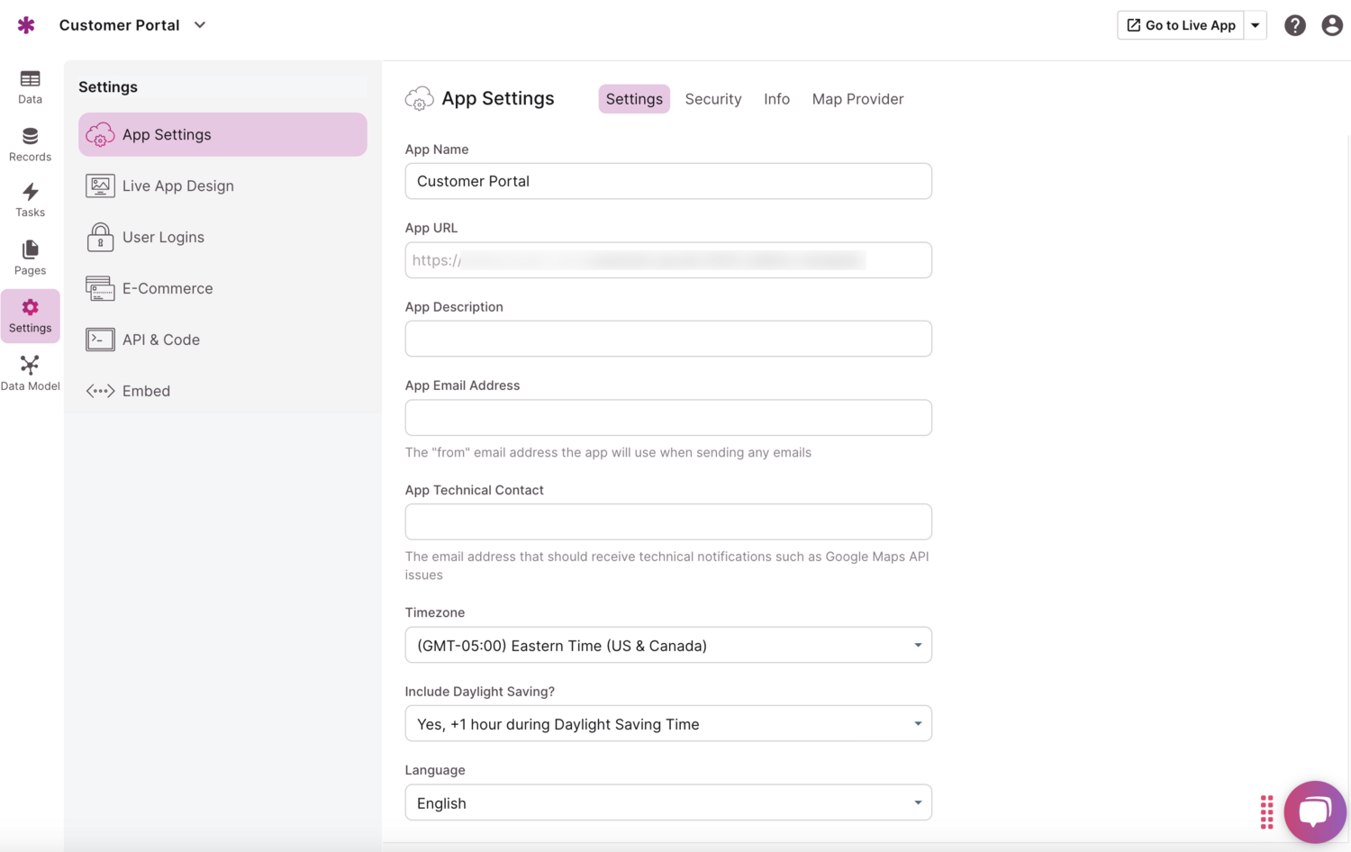Image resolution: width=1351 pixels, height=852 pixels.
Task: Open the user account profile icon
Action: point(1331,25)
